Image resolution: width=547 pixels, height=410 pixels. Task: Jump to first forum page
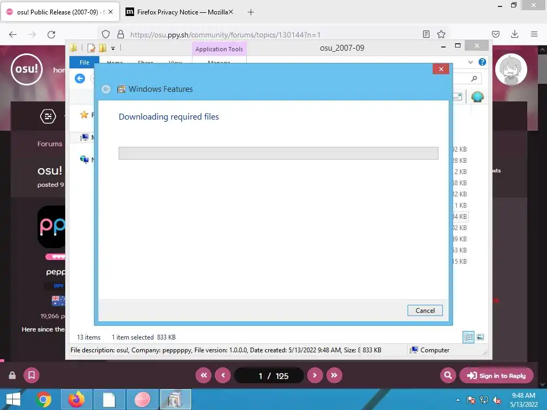[x=204, y=375]
